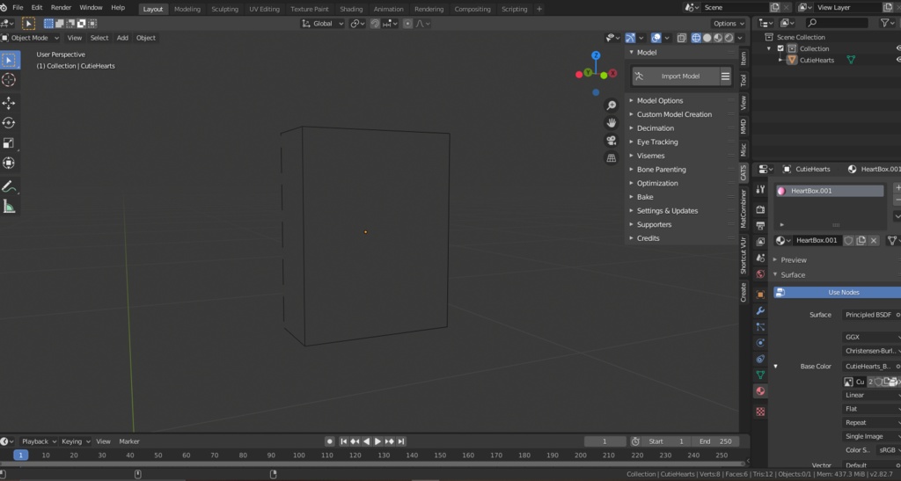Image resolution: width=901 pixels, height=481 pixels.
Task: Click the End frame 250 field
Action: coord(714,441)
